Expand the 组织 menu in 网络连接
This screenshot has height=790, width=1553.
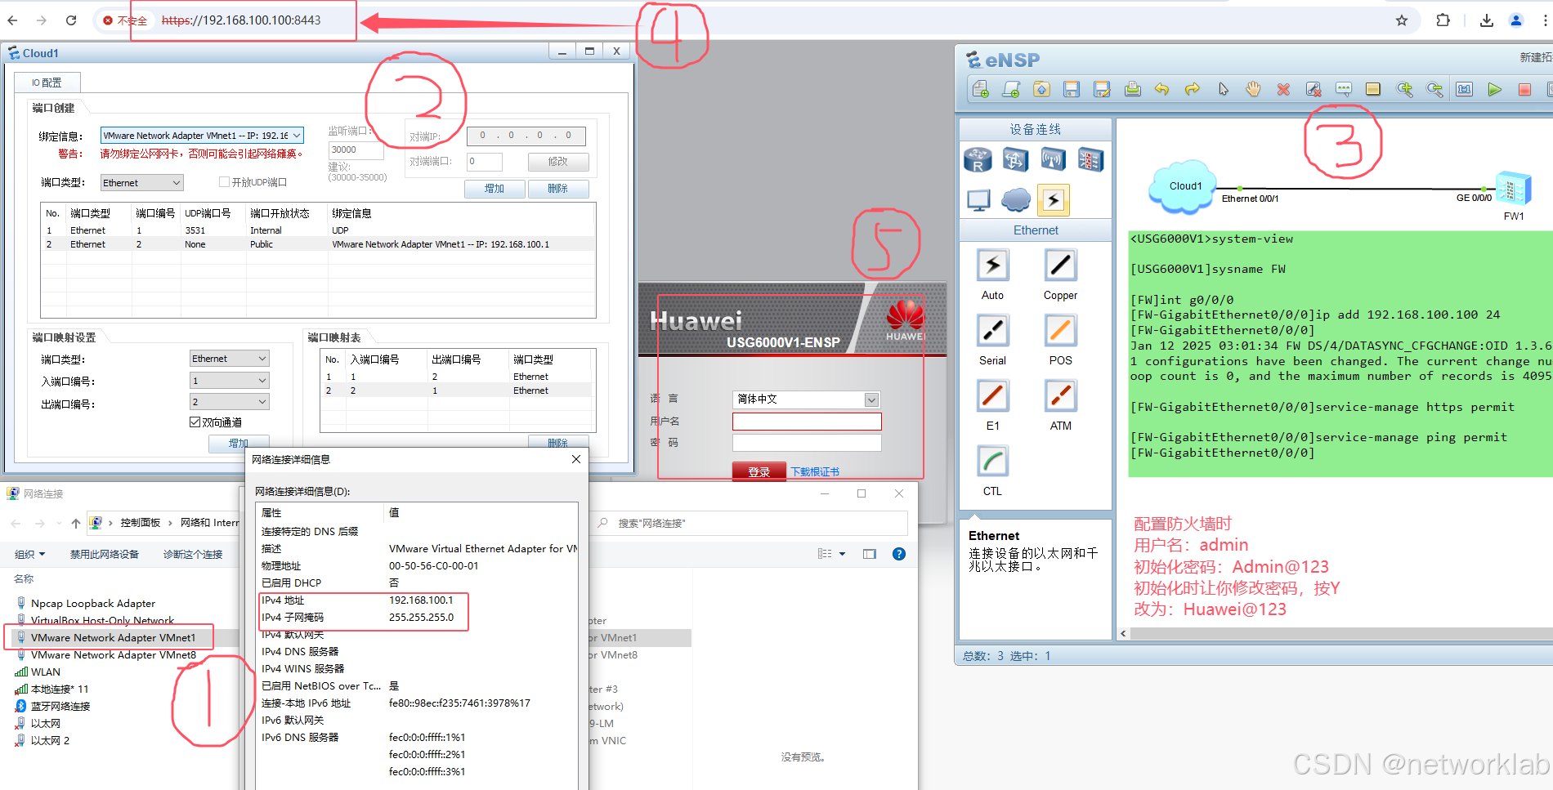pyautogui.click(x=29, y=554)
